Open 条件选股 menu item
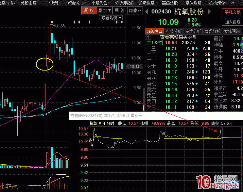 pyautogui.click(x=193, y=3)
